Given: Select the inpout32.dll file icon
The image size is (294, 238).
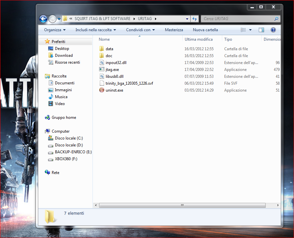Looking at the screenshot, I should coord(102,63).
